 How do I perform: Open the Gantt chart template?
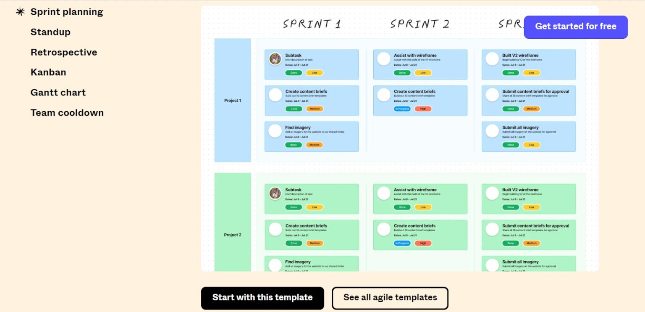pos(58,92)
